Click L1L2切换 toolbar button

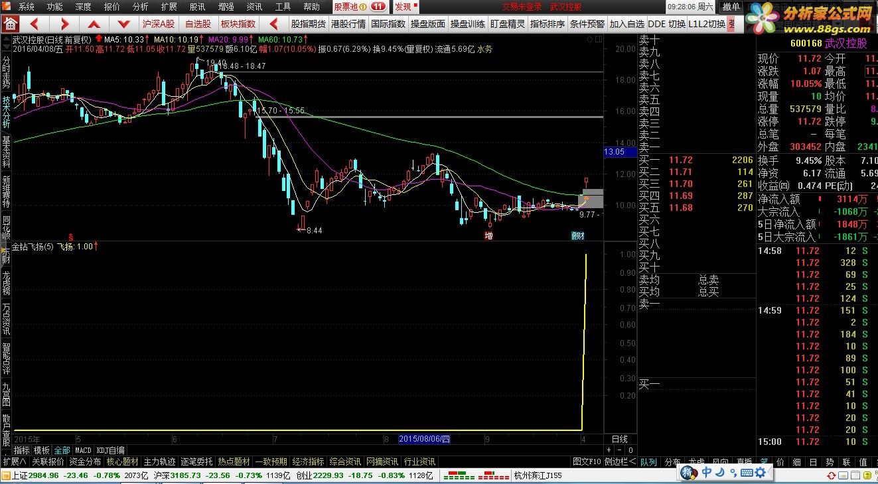tap(707, 24)
